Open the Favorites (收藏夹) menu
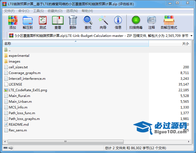This screenshot has height=153, width=196. coord(55,11)
